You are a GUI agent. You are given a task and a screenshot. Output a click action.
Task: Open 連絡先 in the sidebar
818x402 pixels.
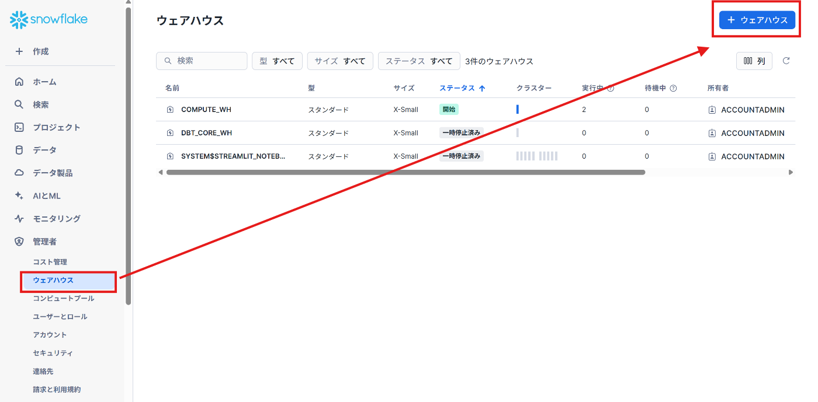43,371
